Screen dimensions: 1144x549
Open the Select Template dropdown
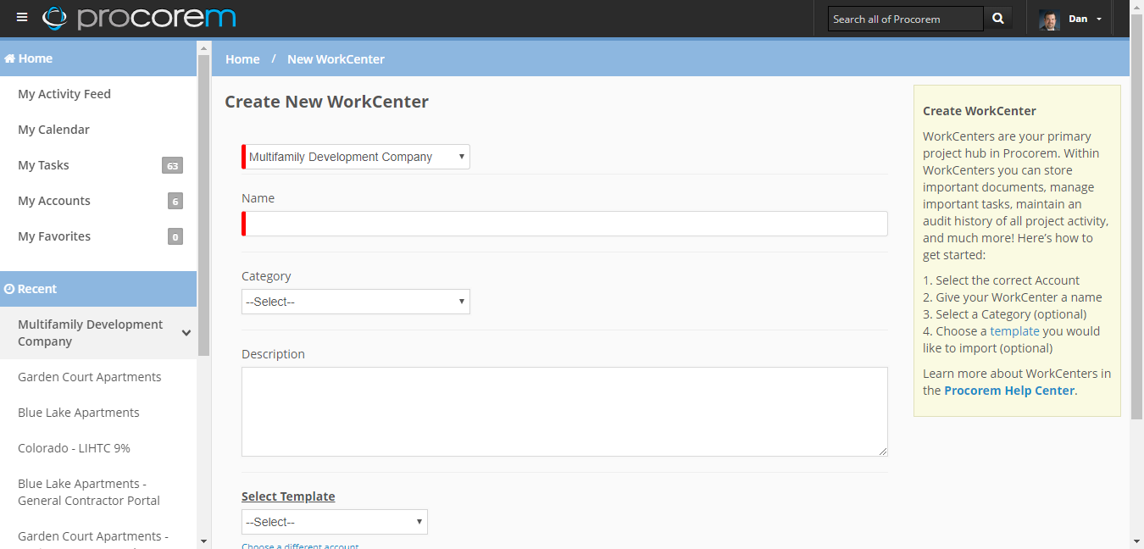(x=334, y=522)
